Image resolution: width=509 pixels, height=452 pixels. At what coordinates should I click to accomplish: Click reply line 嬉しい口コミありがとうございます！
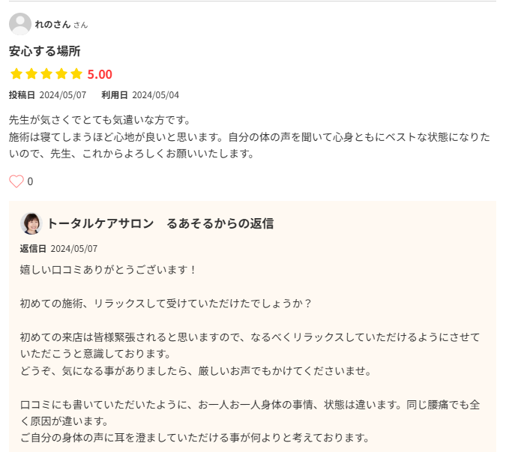coord(108,269)
